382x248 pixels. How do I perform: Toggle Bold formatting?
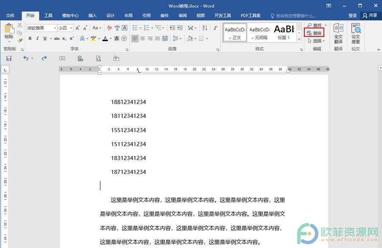click(x=30, y=39)
